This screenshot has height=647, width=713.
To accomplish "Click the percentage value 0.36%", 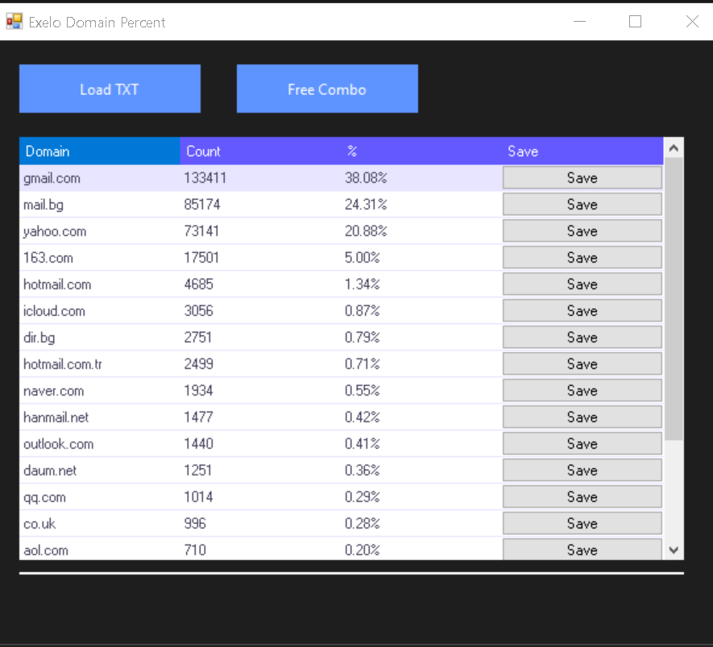I will click(363, 471).
